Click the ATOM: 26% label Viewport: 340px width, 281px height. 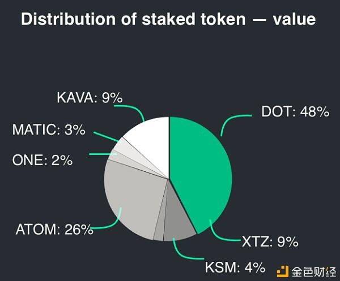coord(54,230)
